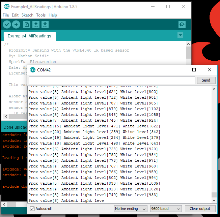
Task: Click the Clear output button
Action: pos(200,209)
